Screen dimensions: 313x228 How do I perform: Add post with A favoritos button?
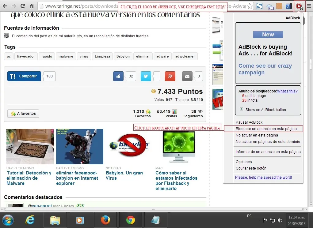23,114
